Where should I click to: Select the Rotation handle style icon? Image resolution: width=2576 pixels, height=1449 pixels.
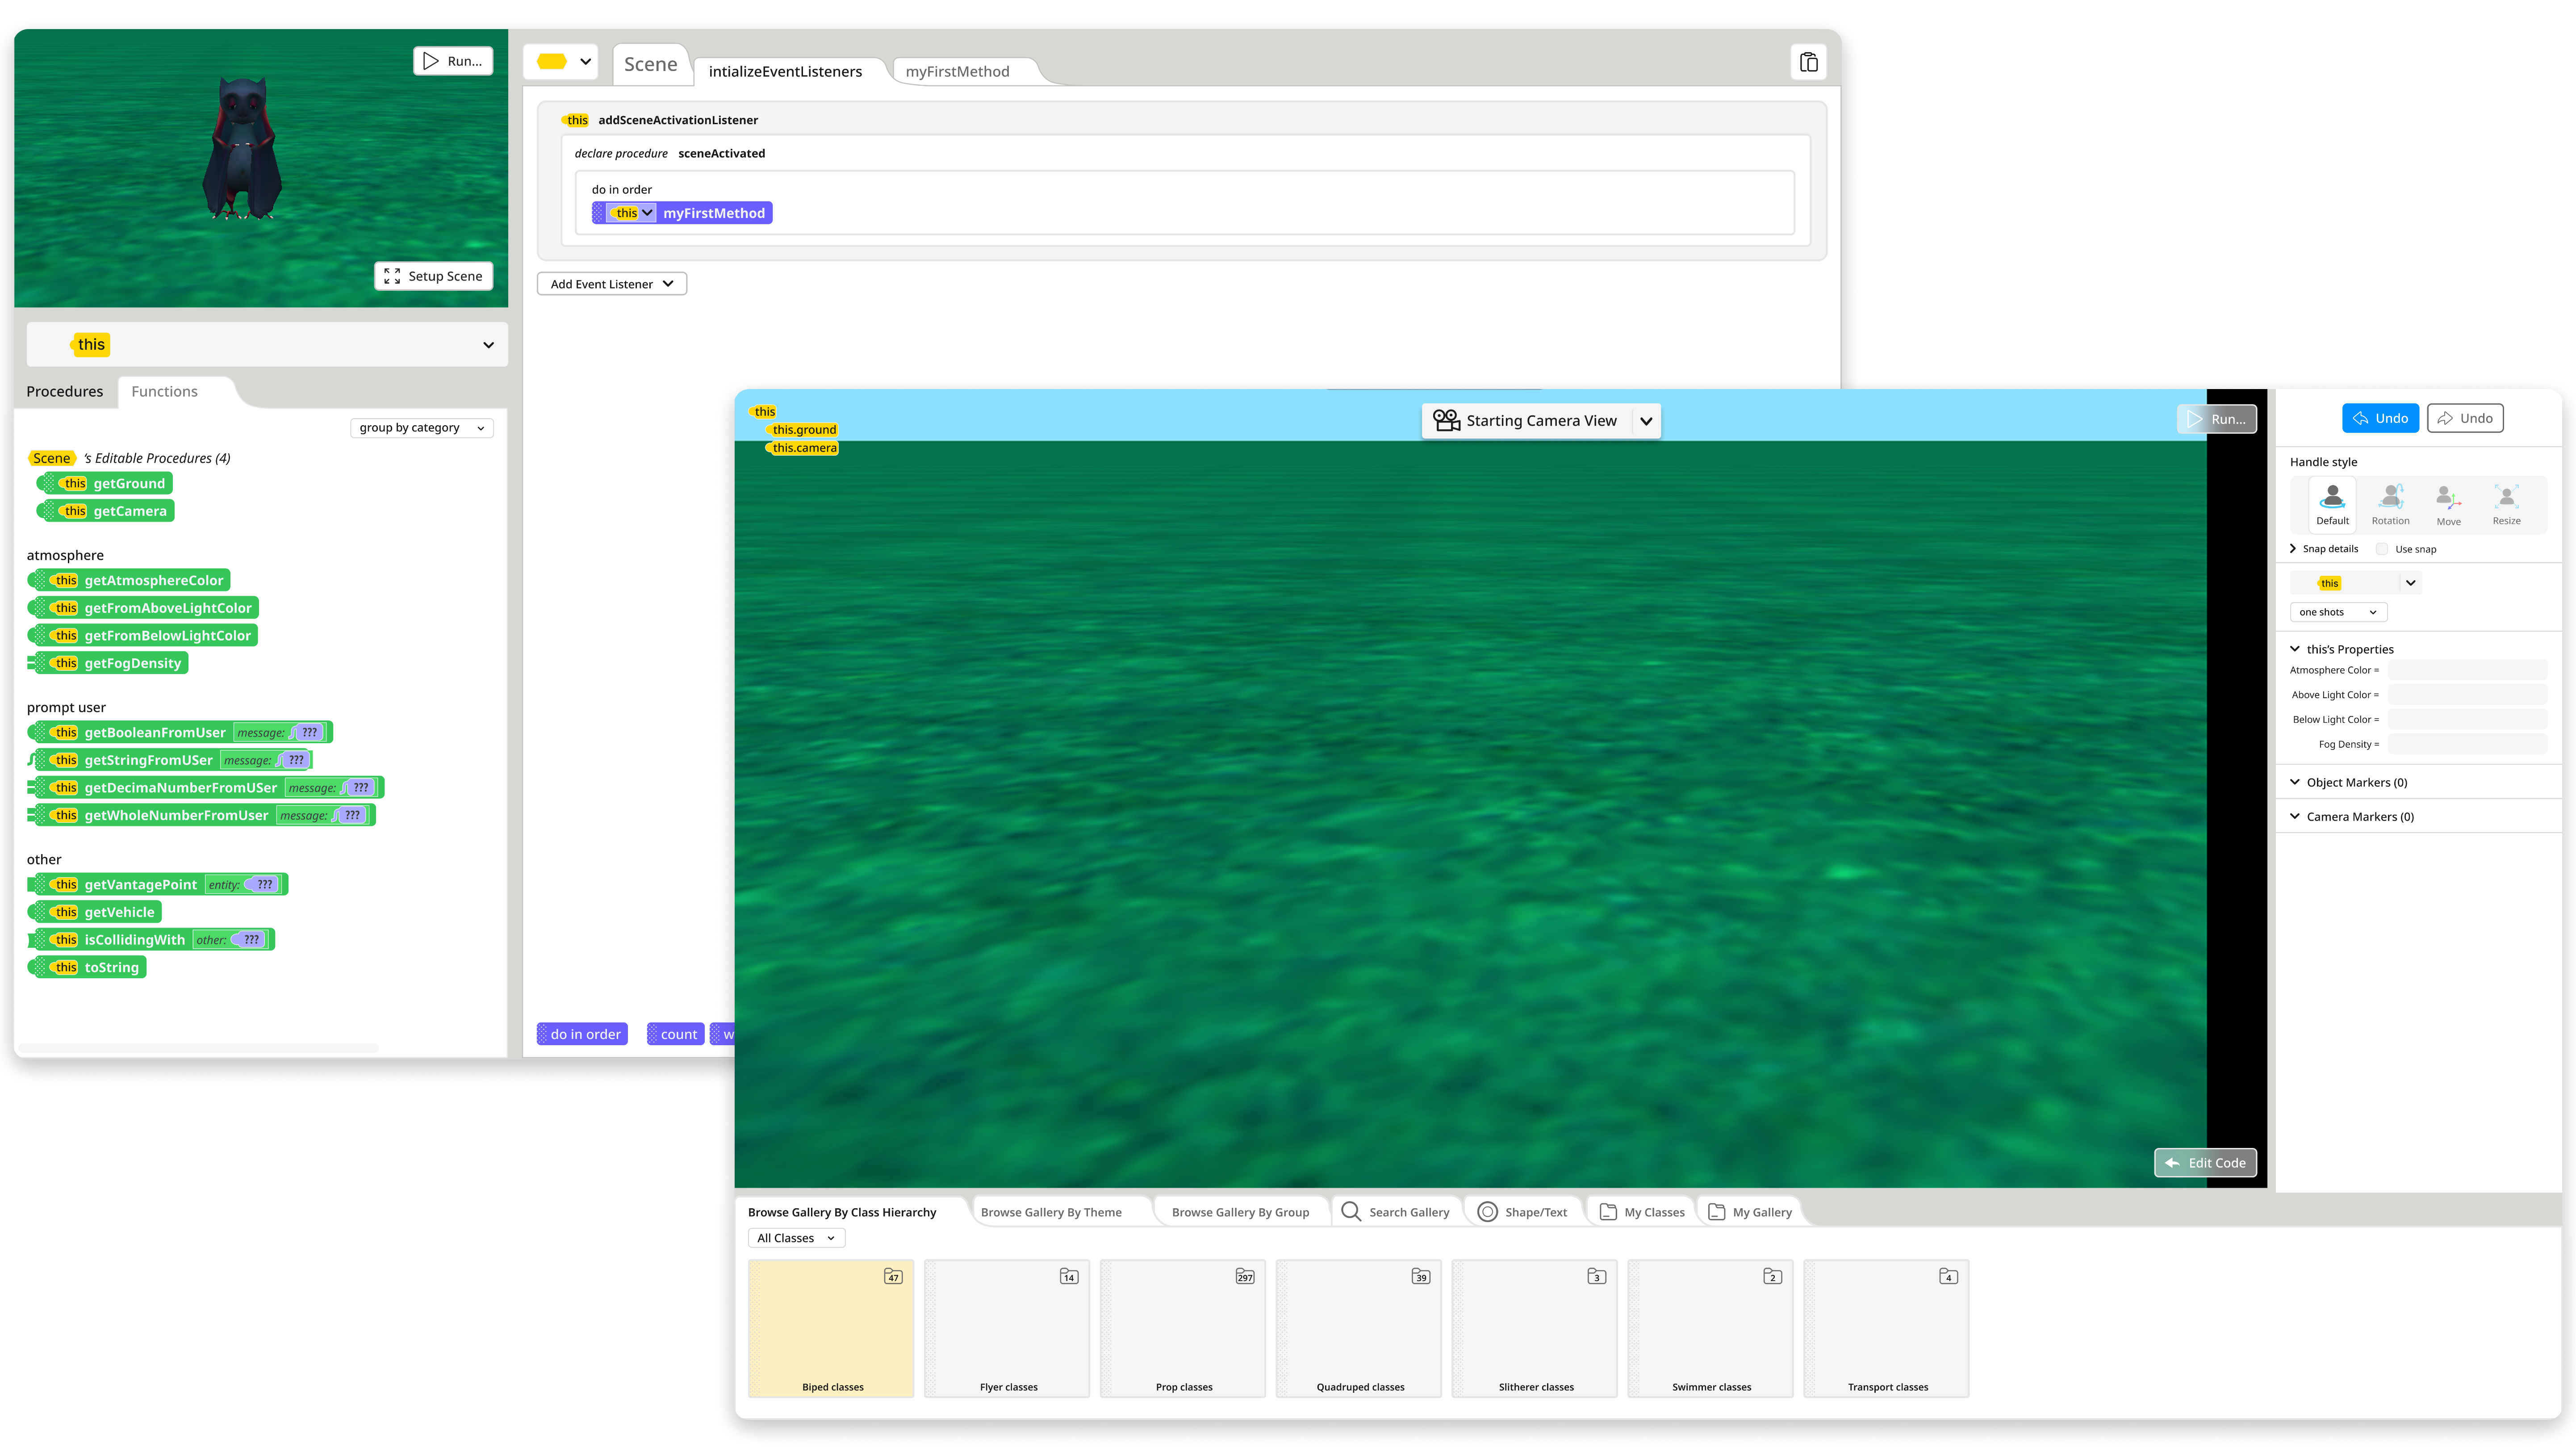point(2390,497)
